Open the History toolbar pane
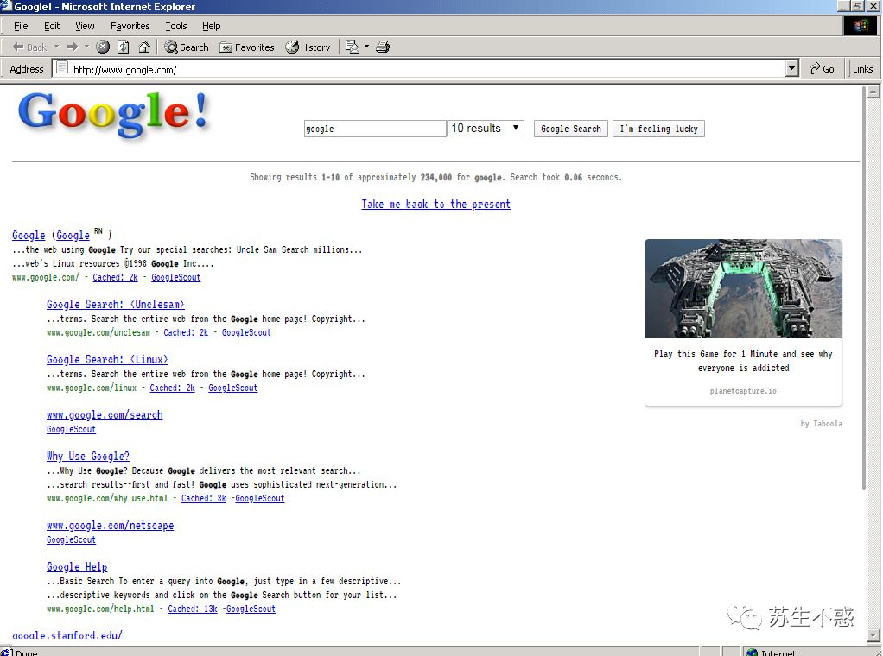 tap(308, 47)
